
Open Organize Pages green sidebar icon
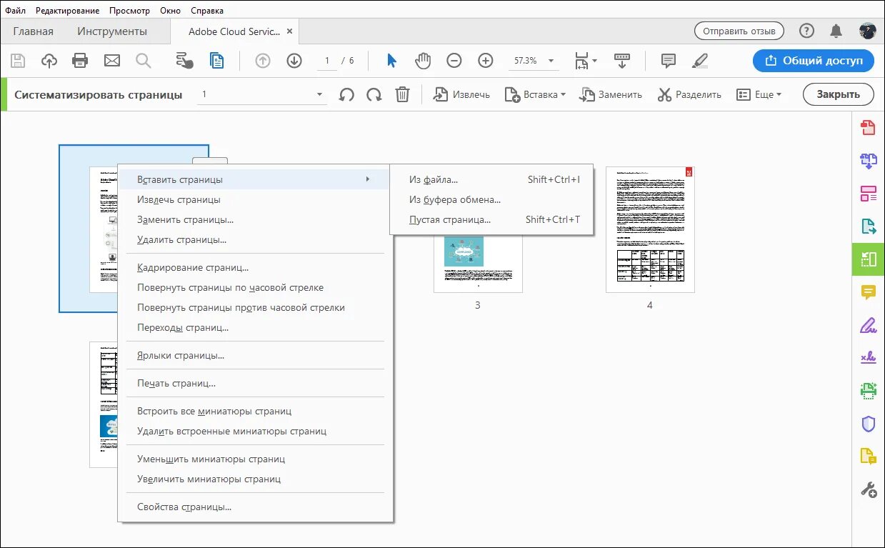tap(868, 259)
